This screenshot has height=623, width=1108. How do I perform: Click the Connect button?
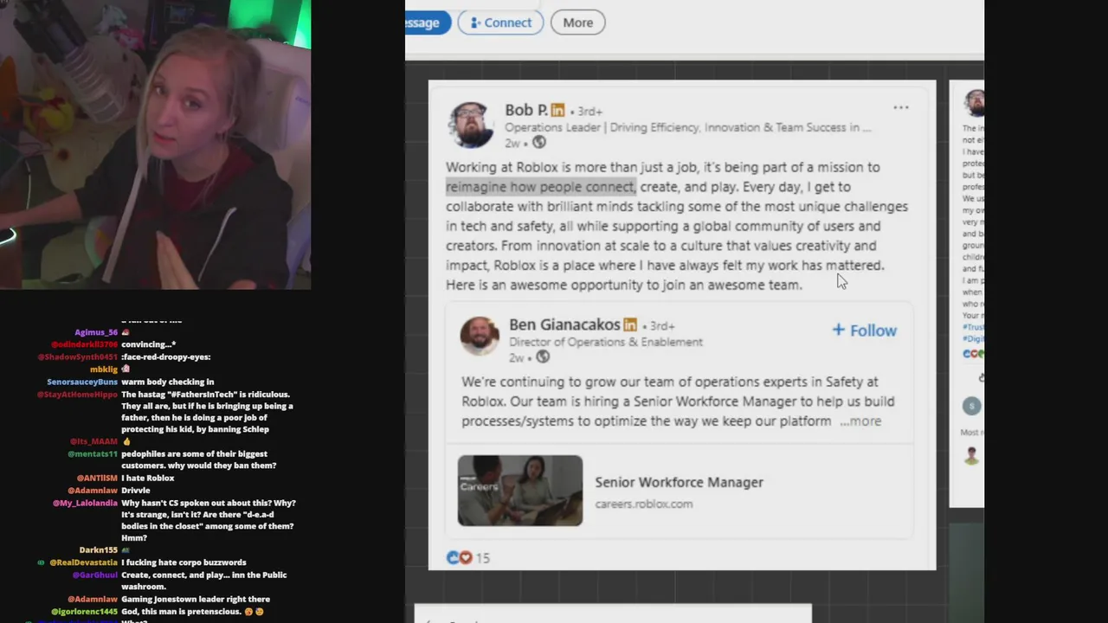[x=500, y=22]
